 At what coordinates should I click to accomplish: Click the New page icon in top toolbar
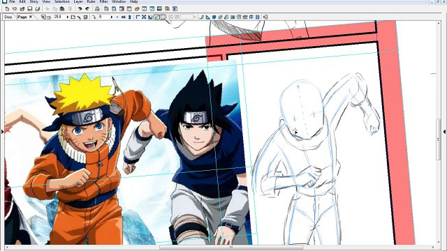(x=7, y=9)
